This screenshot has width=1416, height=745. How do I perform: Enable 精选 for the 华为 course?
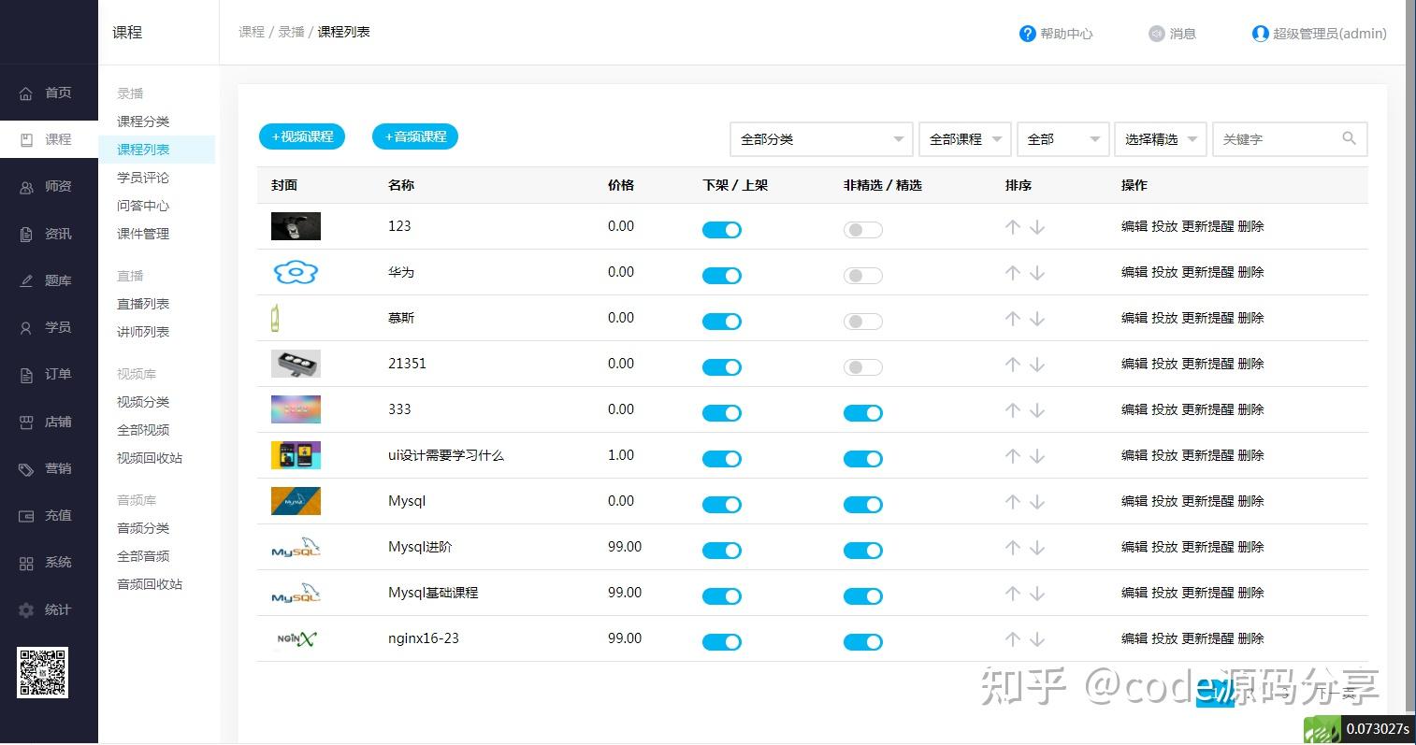pyautogui.click(x=862, y=275)
